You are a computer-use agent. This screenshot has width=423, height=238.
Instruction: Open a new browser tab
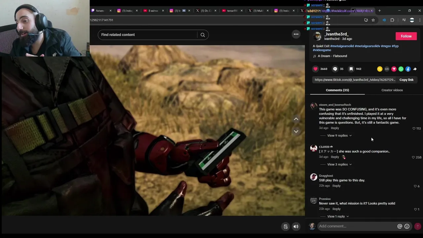point(379,11)
